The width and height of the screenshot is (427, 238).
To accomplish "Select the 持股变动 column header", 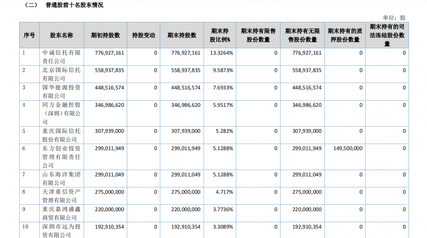I will pos(143,35).
